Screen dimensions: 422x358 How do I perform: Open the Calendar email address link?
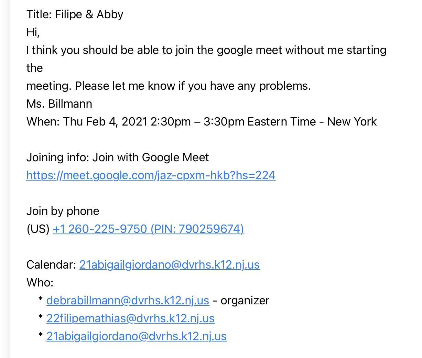click(169, 265)
